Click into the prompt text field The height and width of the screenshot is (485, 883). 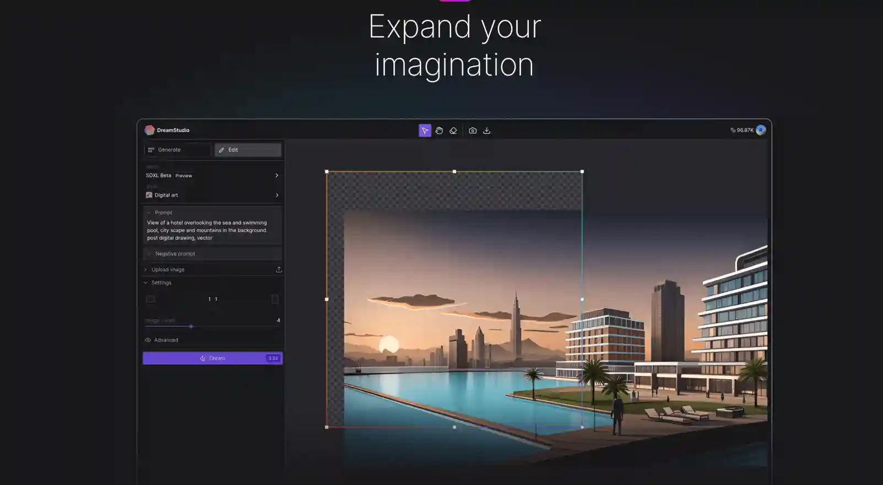pos(212,230)
